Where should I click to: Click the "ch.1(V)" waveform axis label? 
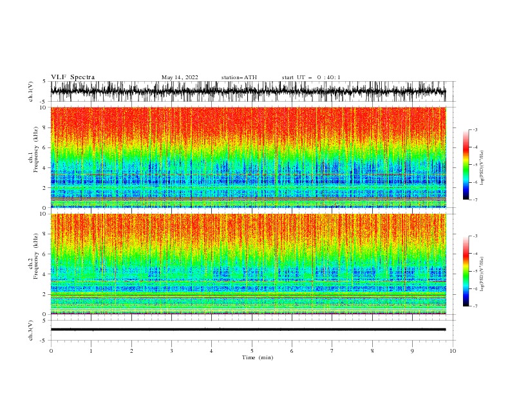31,91
